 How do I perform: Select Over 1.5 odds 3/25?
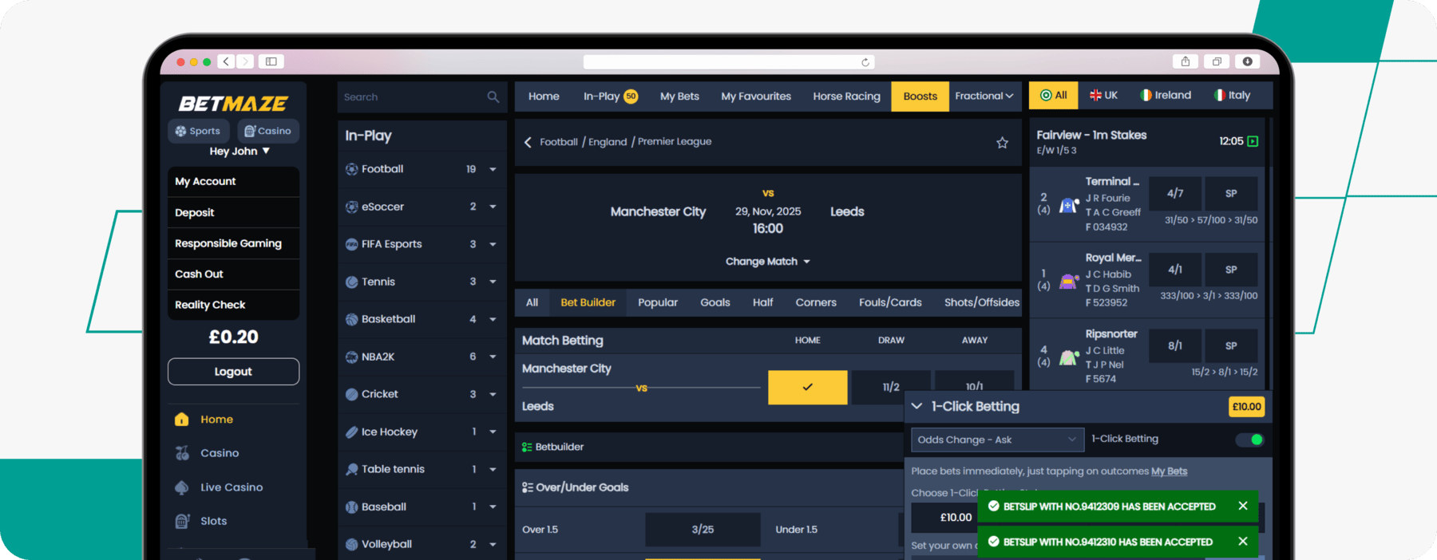click(703, 530)
